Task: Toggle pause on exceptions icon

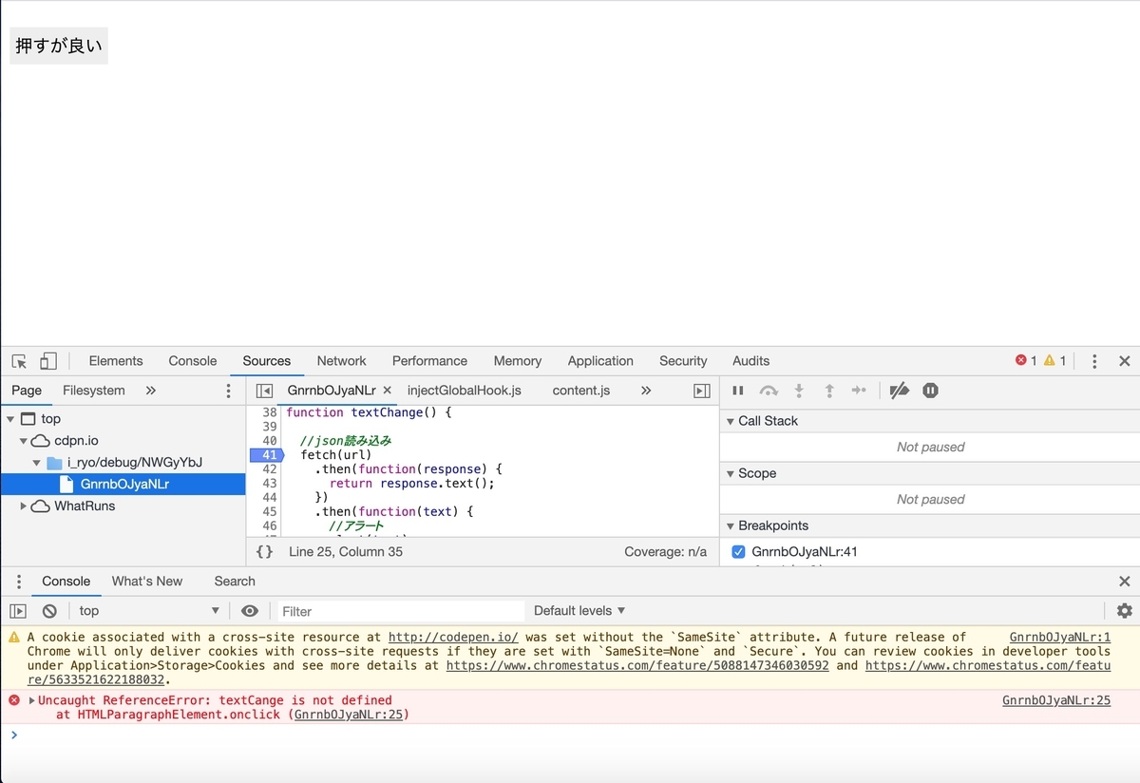Action: tap(931, 391)
